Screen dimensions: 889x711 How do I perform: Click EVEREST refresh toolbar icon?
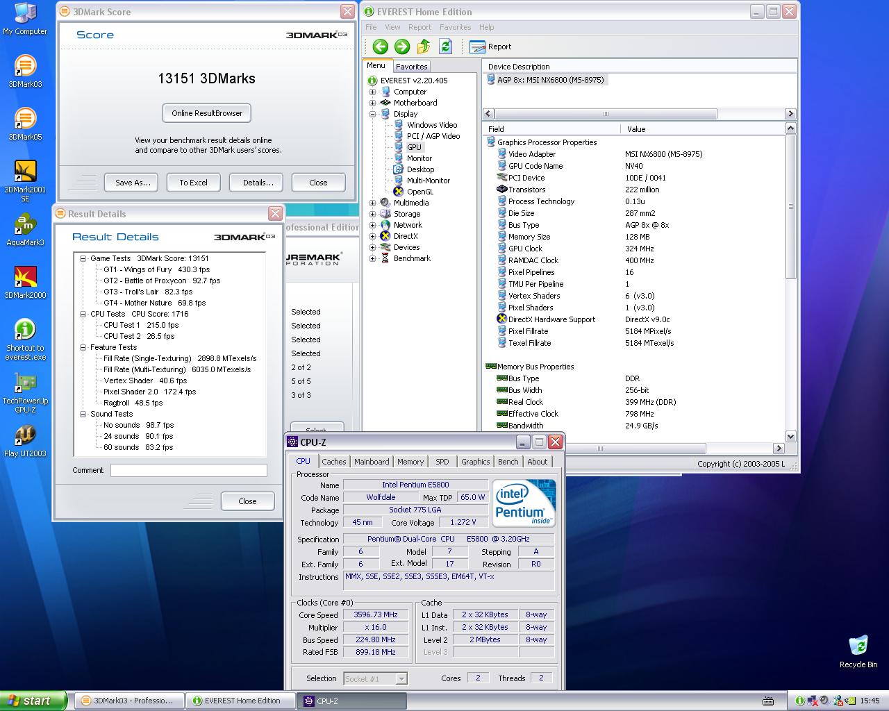[445, 47]
